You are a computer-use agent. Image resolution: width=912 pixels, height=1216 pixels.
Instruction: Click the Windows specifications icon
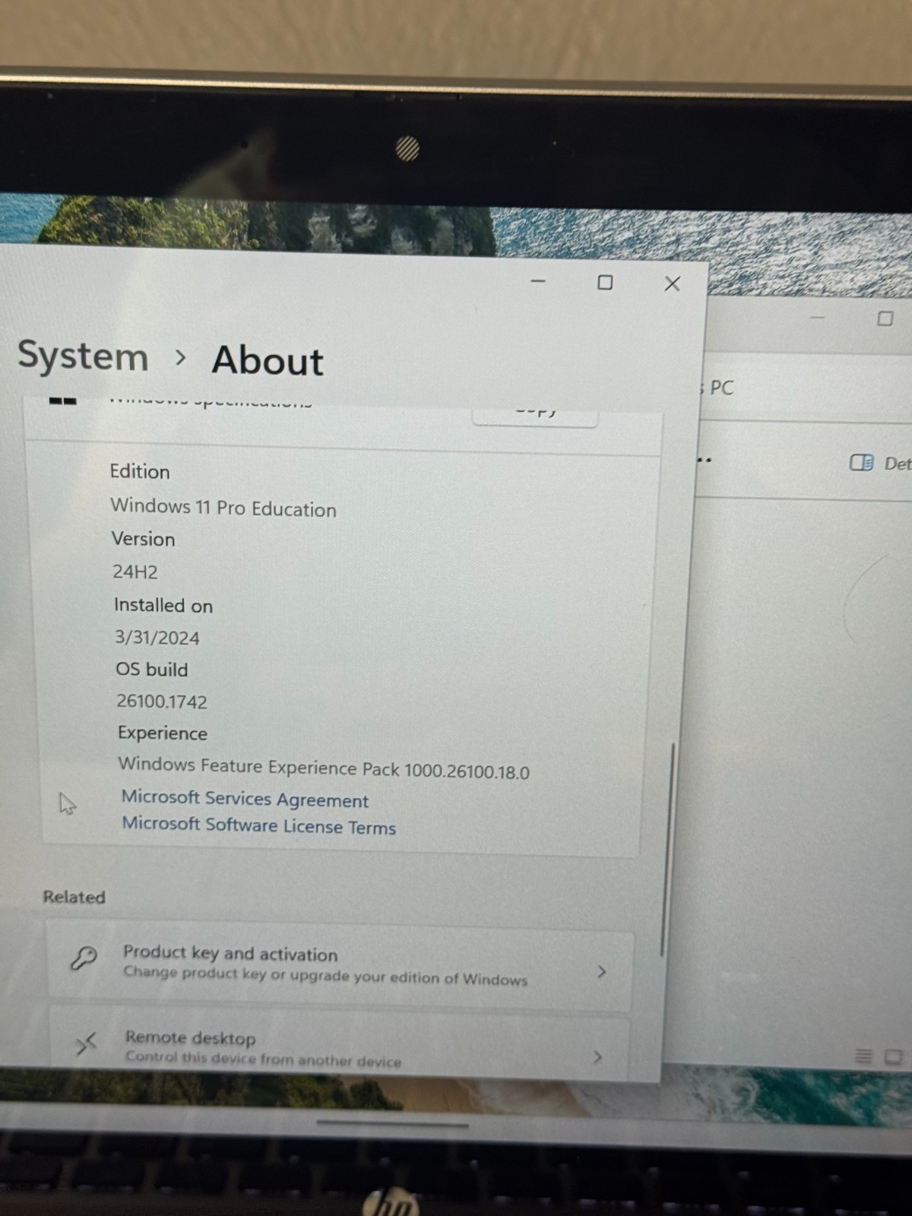point(62,401)
